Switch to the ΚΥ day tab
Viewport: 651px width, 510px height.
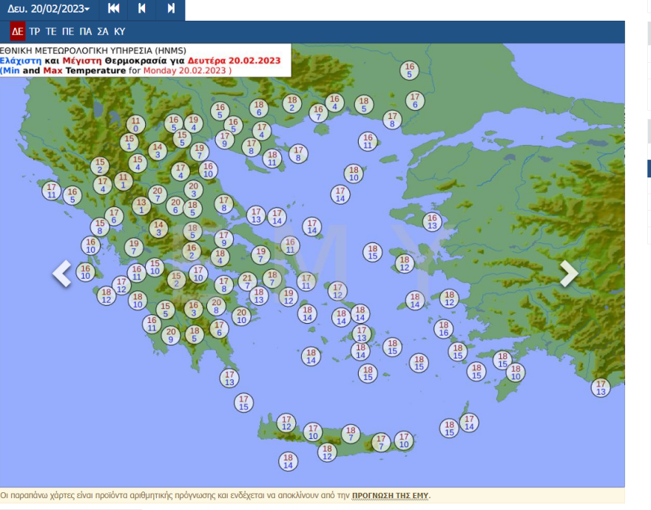pos(120,31)
